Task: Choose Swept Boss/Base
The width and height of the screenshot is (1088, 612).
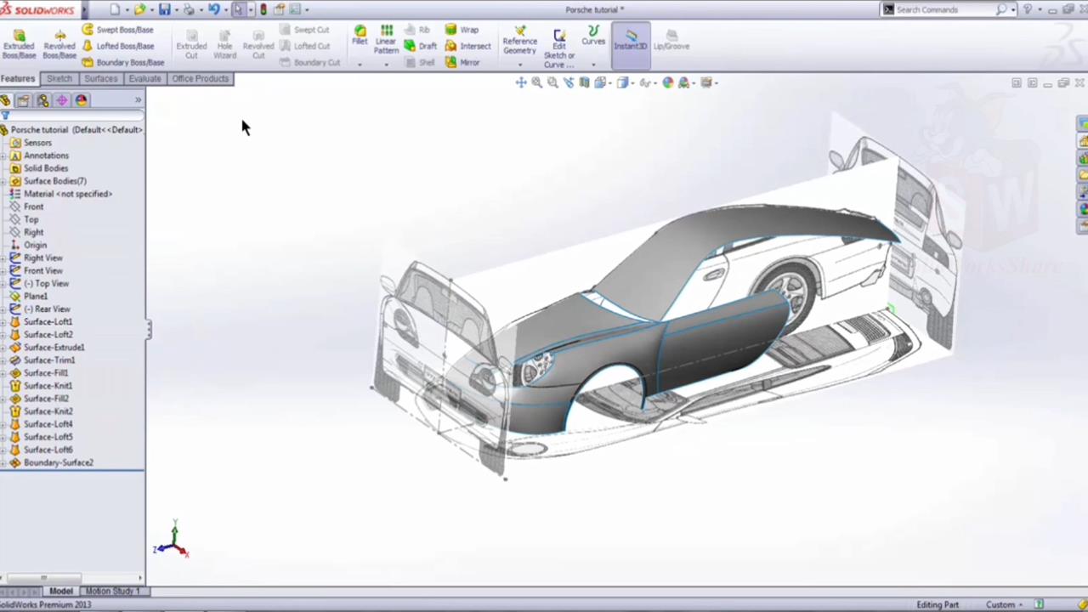Action: point(117,30)
